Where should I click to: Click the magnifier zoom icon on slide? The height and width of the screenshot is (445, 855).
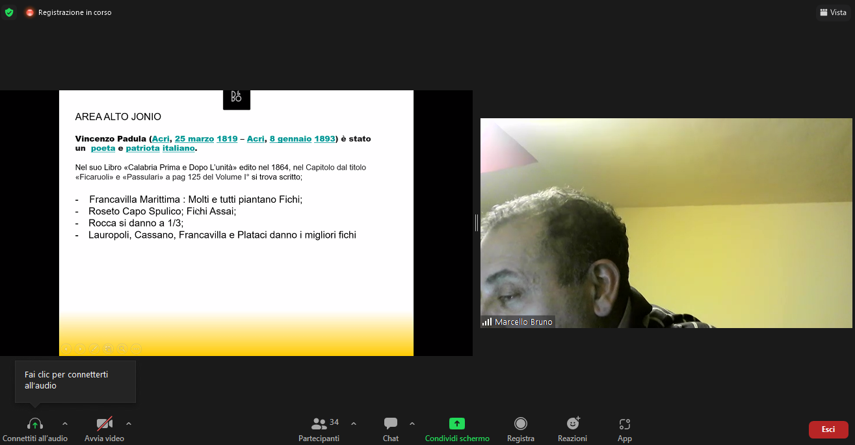[122, 349]
